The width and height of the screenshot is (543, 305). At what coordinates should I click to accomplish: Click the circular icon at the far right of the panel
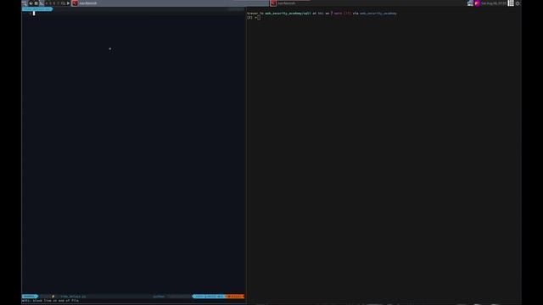pyautogui.click(x=518, y=3)
